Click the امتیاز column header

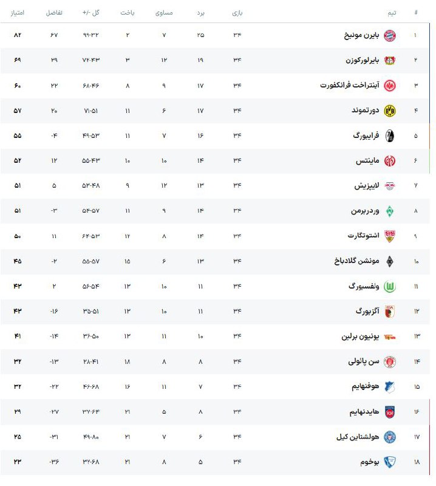pos(17,12)
